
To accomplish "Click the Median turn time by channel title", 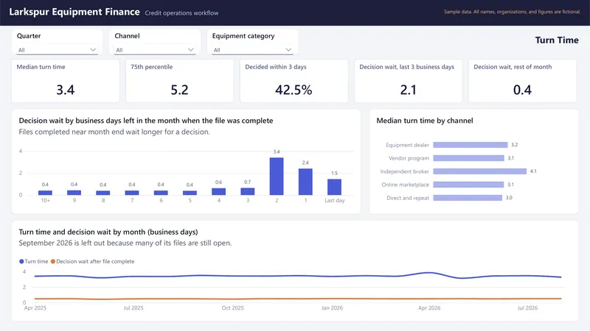I will coord(425,121).
